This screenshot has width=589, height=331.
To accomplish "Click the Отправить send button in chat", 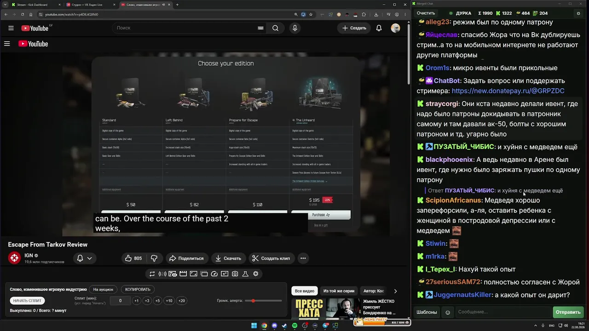I will click(568, 312).
